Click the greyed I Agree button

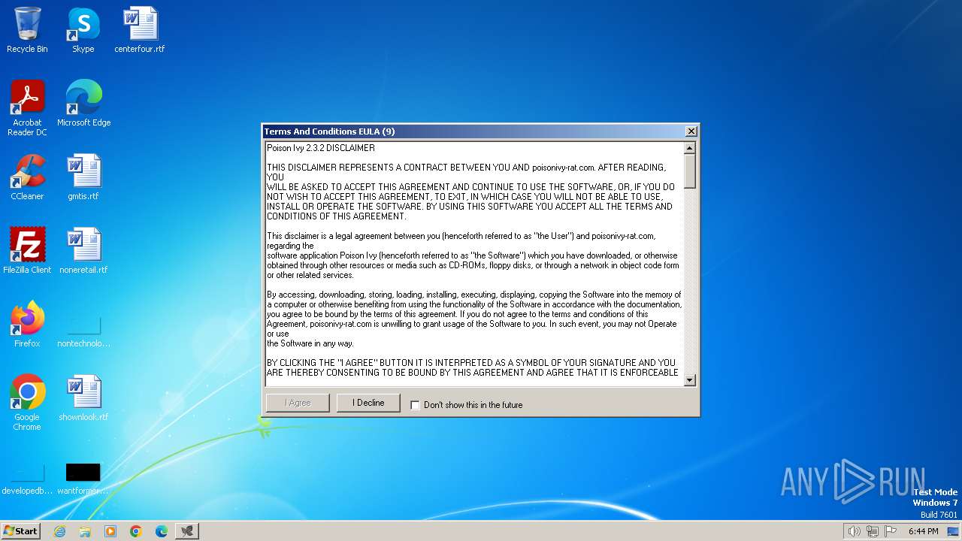298,403
